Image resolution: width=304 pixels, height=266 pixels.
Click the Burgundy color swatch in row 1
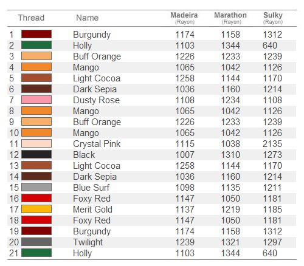(x=36, y=34)
